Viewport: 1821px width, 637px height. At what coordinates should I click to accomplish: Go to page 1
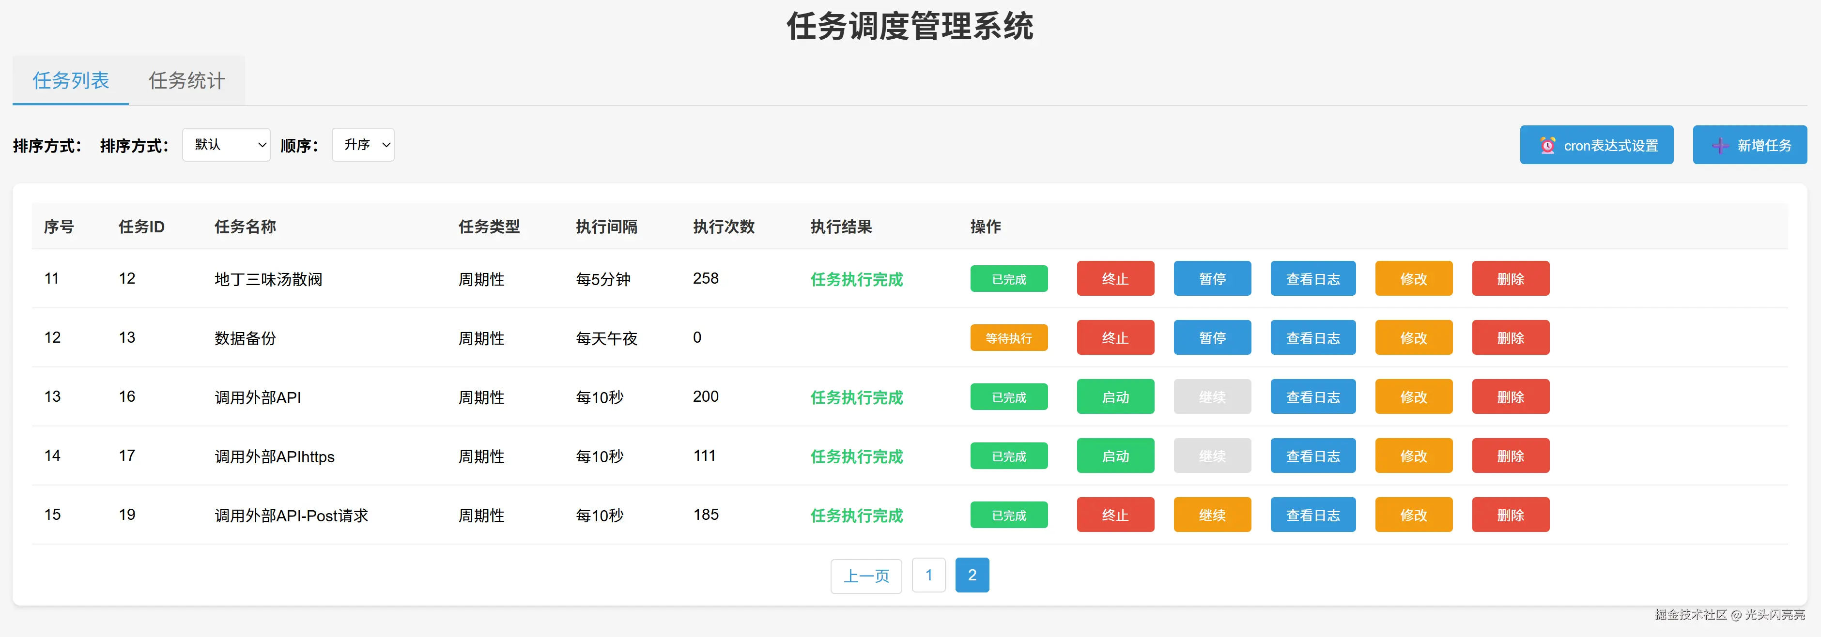928,575
